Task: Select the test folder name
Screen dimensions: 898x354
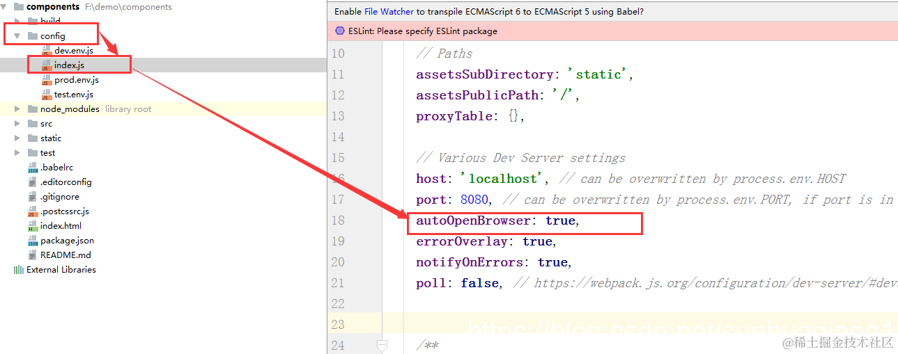Action: coord(48,153)
